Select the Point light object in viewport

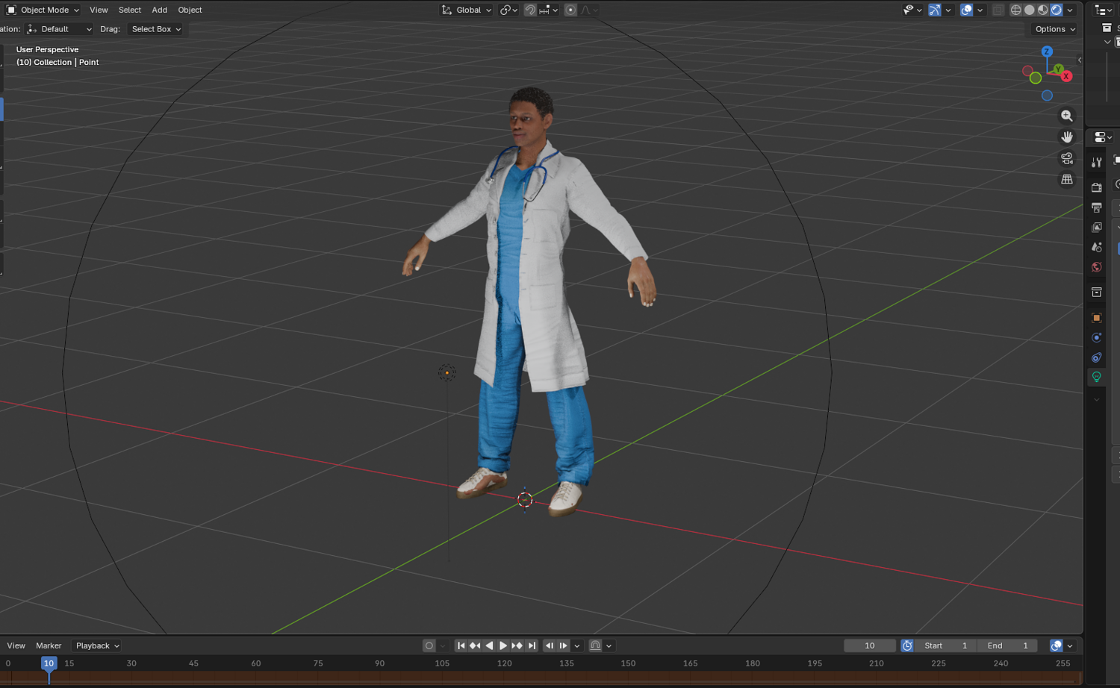[447, 372]
